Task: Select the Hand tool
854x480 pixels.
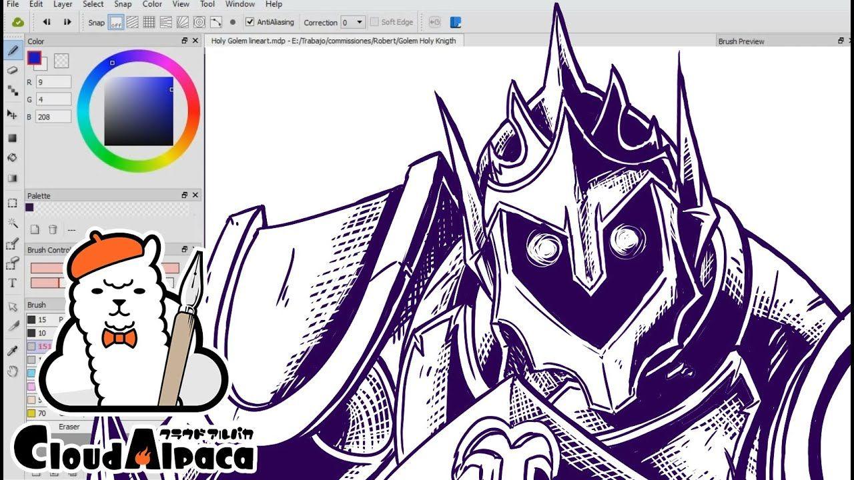Action: pyautogui.click(x=12, y=371)
